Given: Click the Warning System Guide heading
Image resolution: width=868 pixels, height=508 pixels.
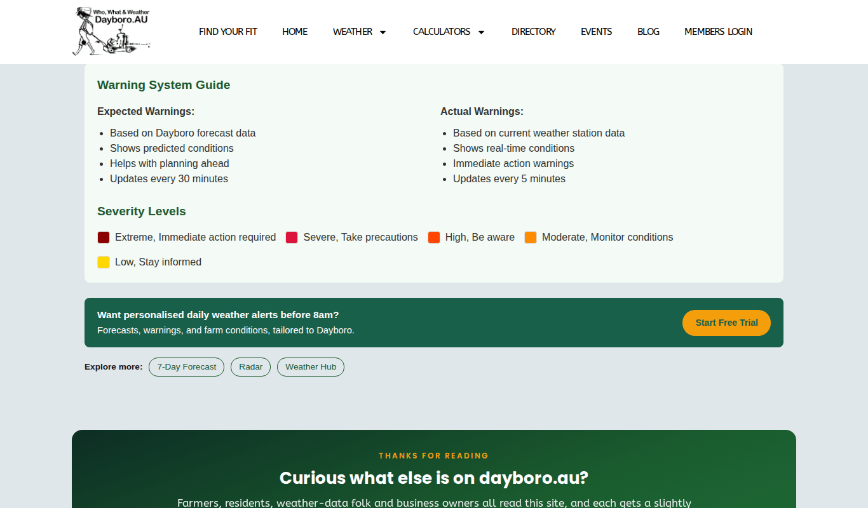Looking at the screenshot, I should pos(164,85).
